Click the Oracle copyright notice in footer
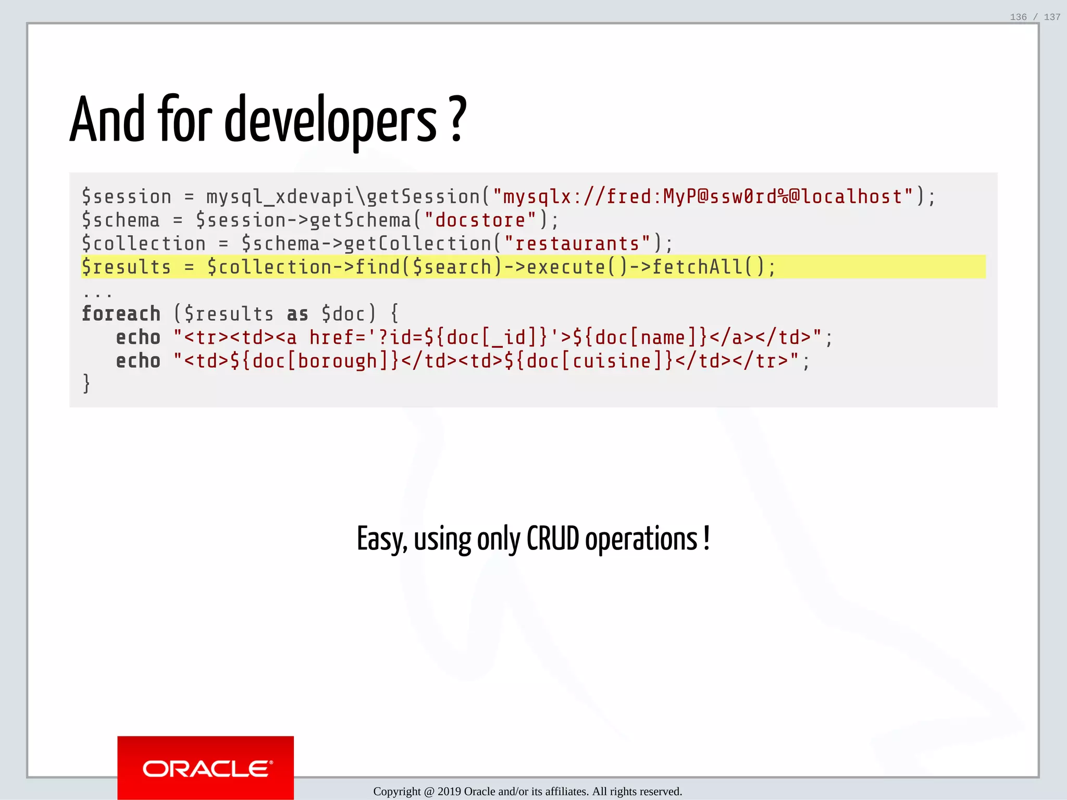Viewport: 1067px width, 800px height. coord(527,791)
